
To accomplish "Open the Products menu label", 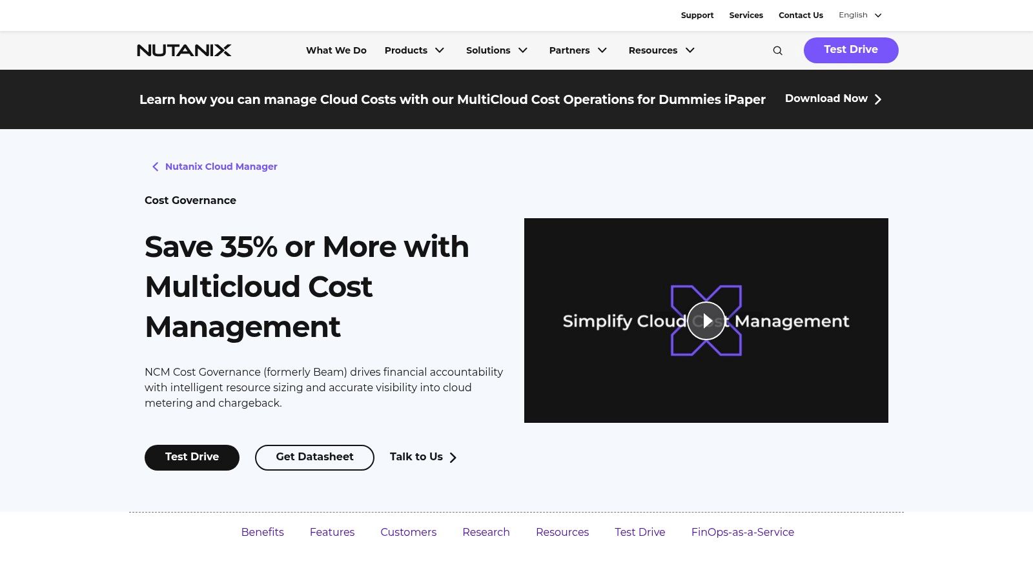I will tap(406, 50).
